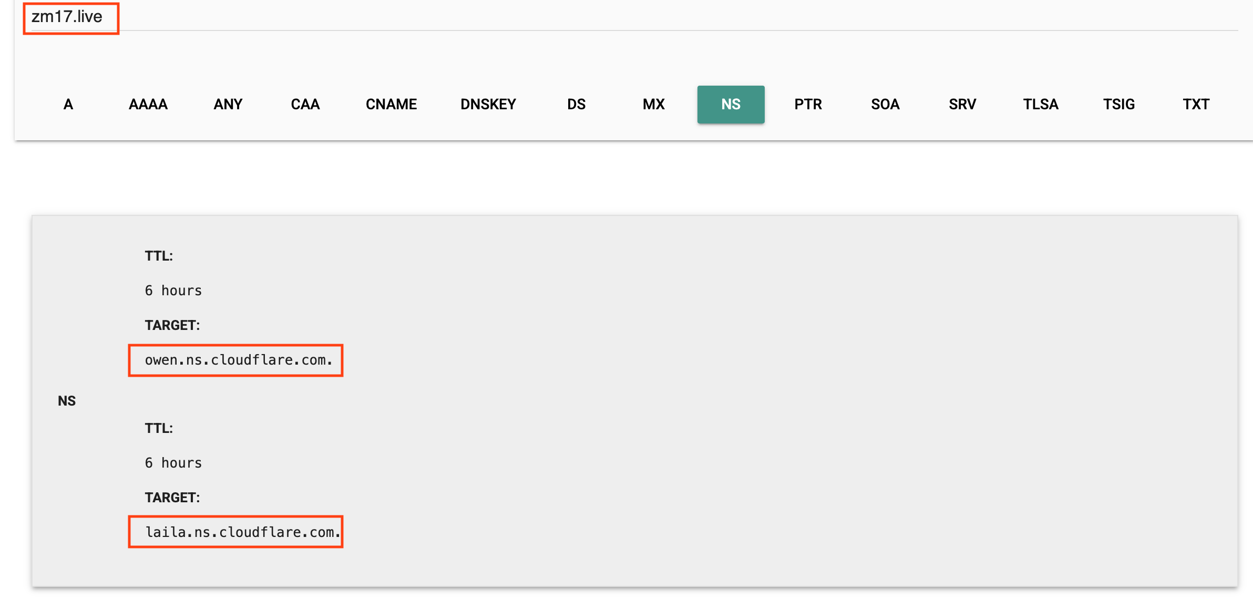Select the SRV record type

click(x=962, y=104)
